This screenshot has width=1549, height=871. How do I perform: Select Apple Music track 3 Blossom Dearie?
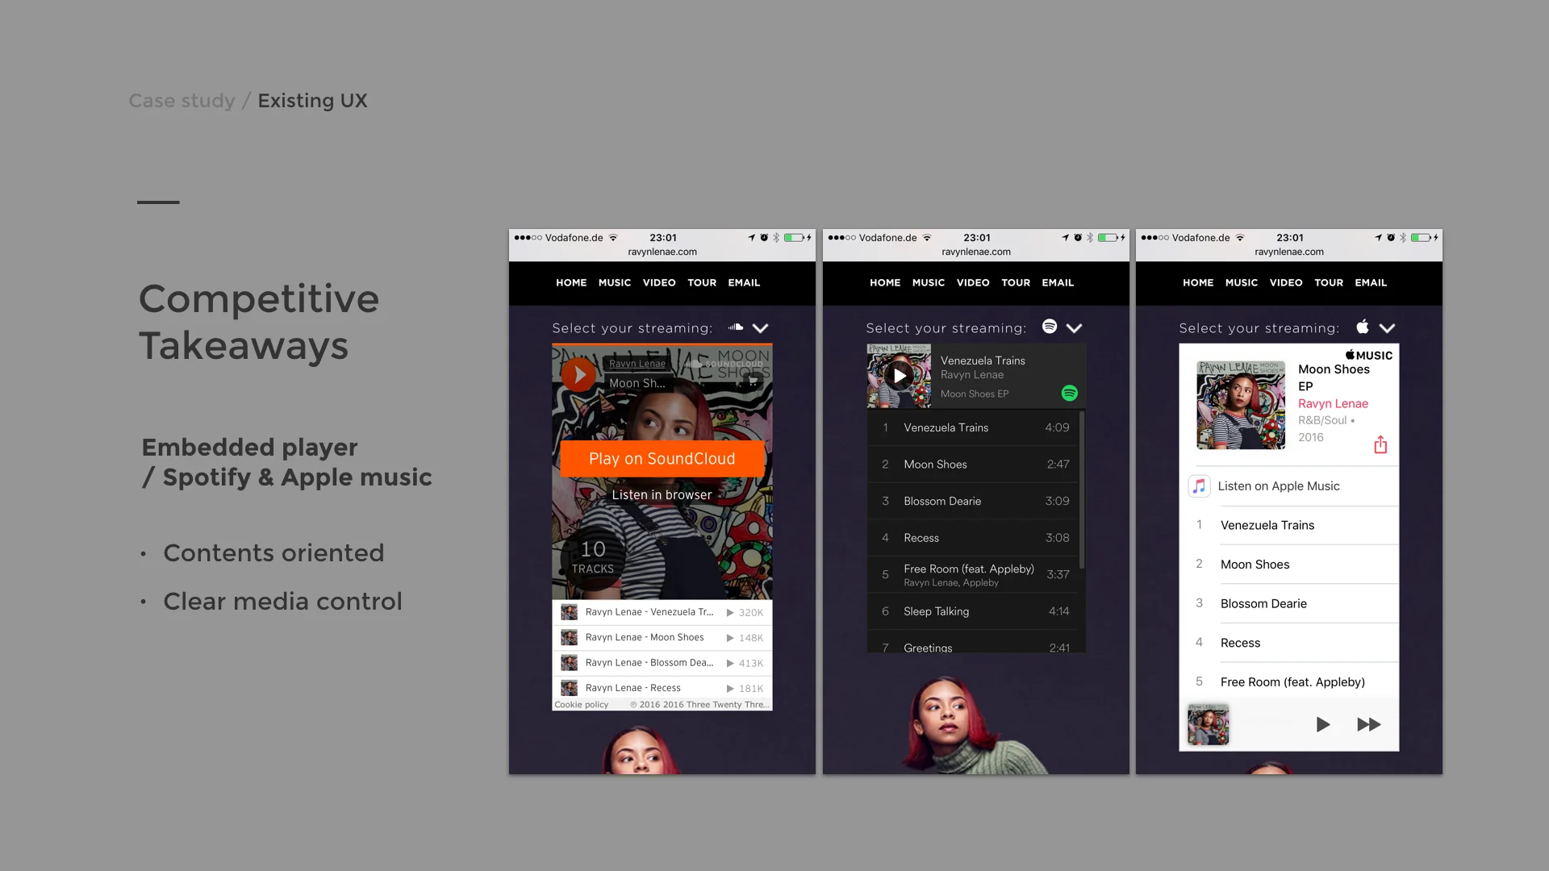tap(1289, 603)
